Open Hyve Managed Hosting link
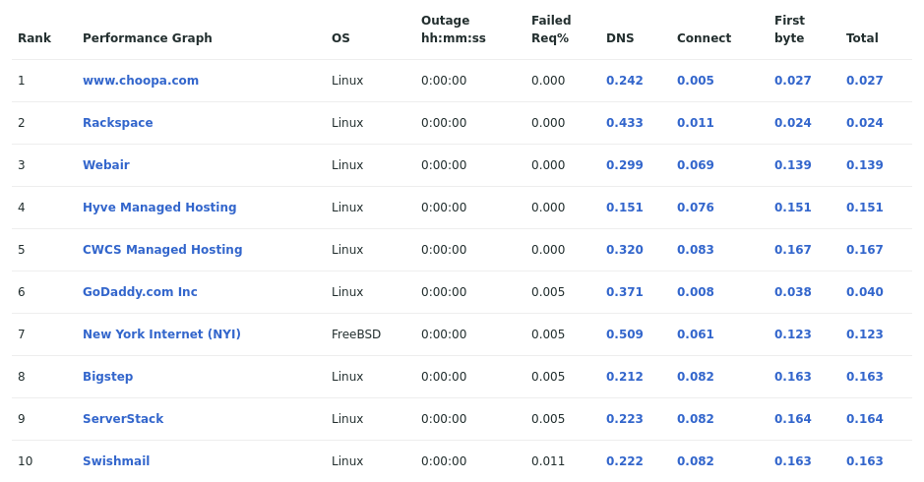The height and width of the screenshot is (482, 924). click(159, 208)
